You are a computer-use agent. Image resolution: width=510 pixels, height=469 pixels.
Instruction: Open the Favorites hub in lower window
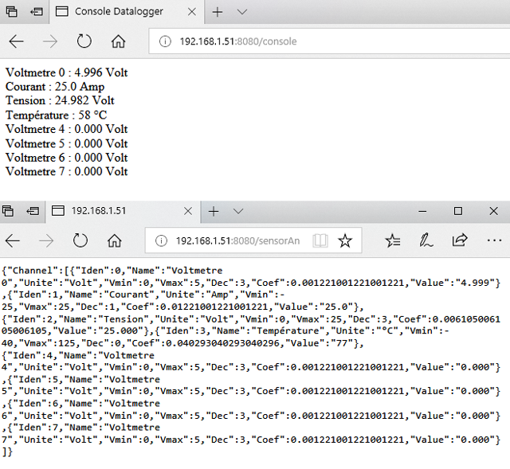(392, 240)
